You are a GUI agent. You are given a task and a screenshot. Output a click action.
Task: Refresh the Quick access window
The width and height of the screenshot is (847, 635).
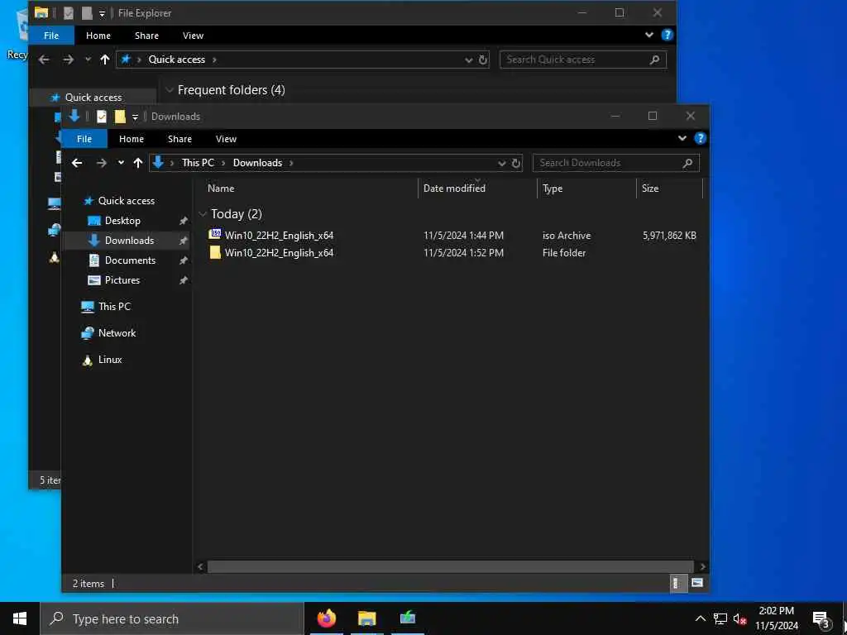pos(483,60)
